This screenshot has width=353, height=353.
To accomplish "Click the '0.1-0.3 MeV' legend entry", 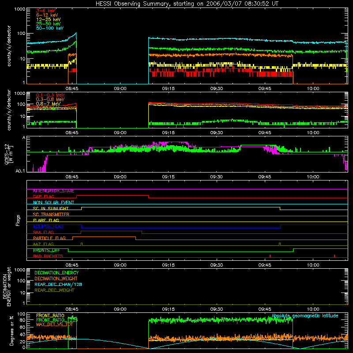I will pos(50,95).
